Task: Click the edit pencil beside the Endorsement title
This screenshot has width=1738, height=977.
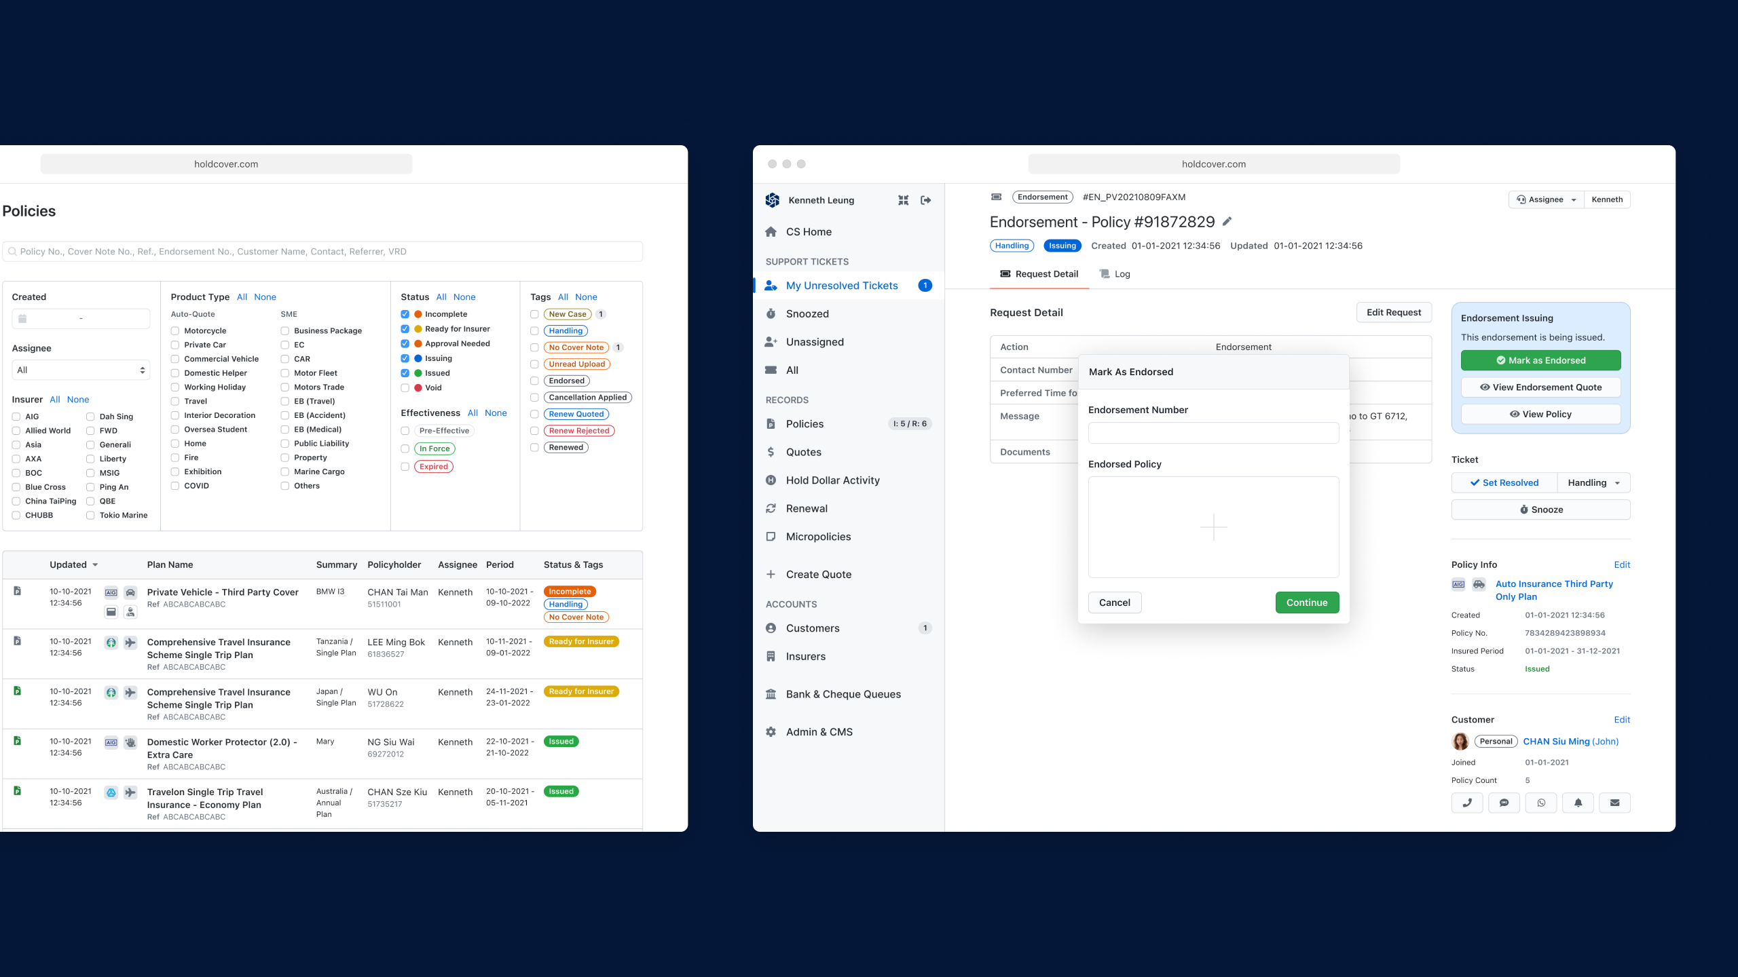Action: 1227,221
